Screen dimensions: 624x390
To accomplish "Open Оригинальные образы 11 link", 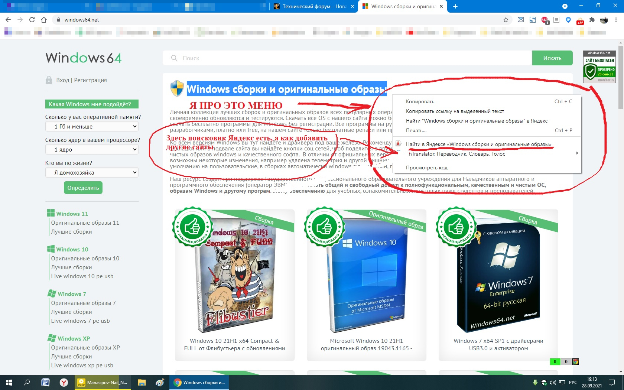I will (x=85, y=223).
